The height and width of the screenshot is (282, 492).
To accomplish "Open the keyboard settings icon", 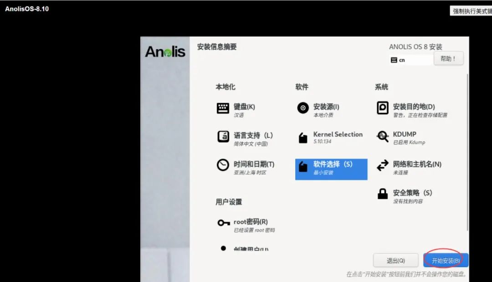I will [x=223, y=108].
